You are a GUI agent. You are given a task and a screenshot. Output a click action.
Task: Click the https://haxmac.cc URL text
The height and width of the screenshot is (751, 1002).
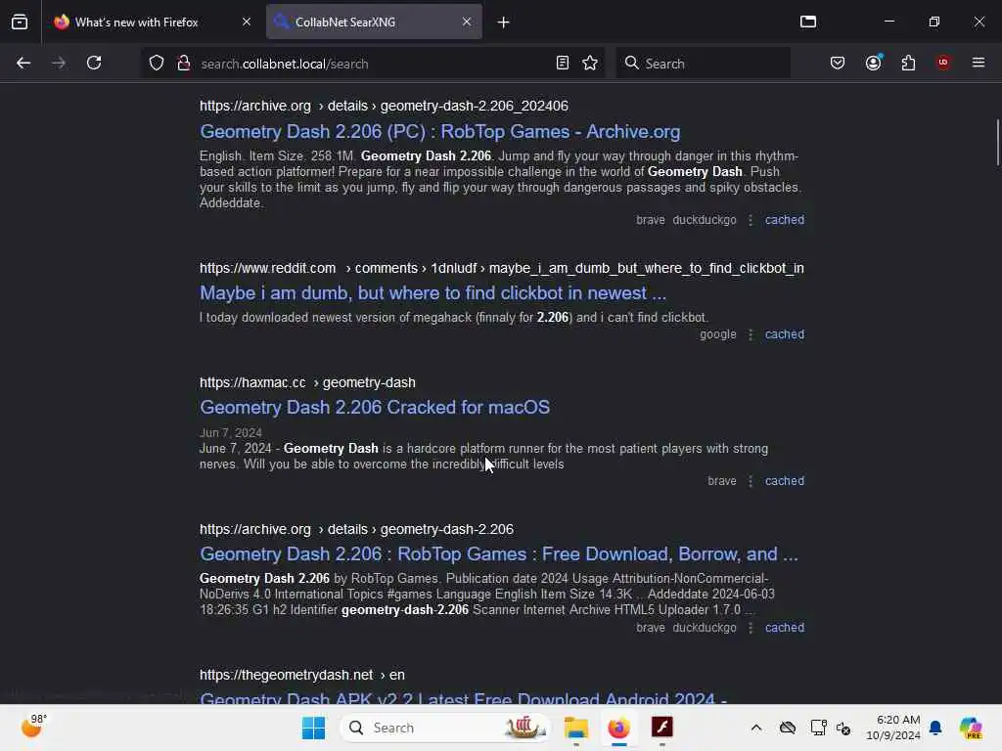252,382
